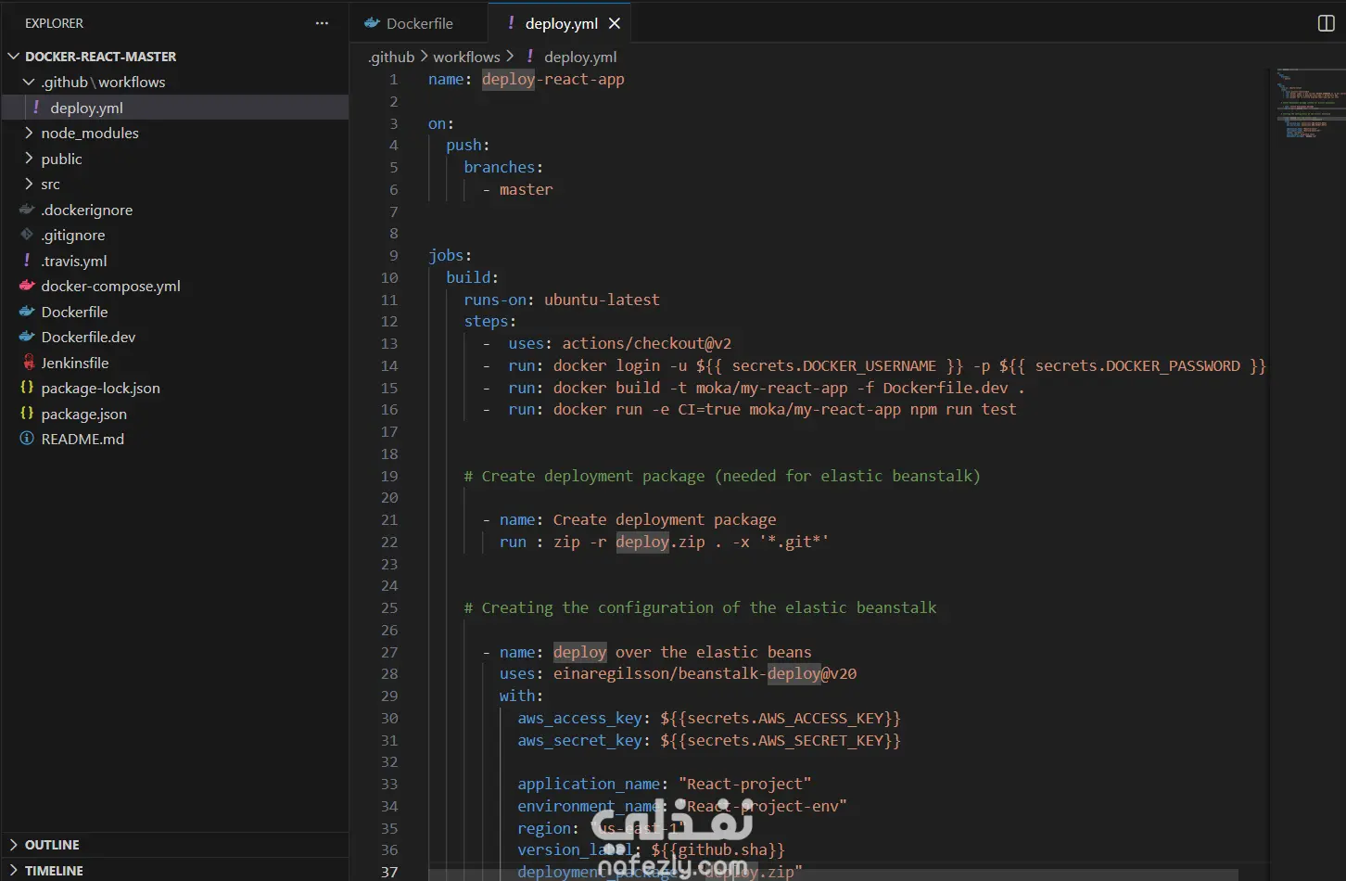Click 'npm run test' on line 16
Image resolution: width=1346 pixels, height=881 pixels.
[963, 409]
